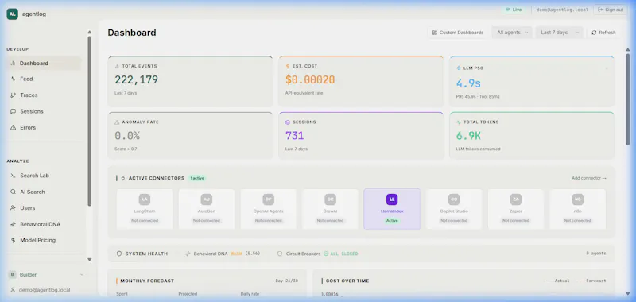636x302 pixels.
Task: Click the Total Tokens card
Action: pos(532,135)
